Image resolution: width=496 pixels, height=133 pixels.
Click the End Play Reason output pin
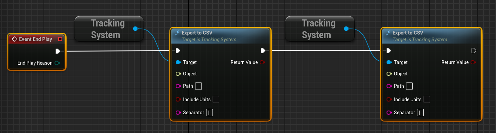click(57, 63)
